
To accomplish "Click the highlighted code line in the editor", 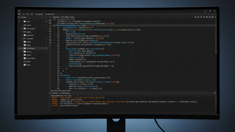I will [x=134, y=25].
